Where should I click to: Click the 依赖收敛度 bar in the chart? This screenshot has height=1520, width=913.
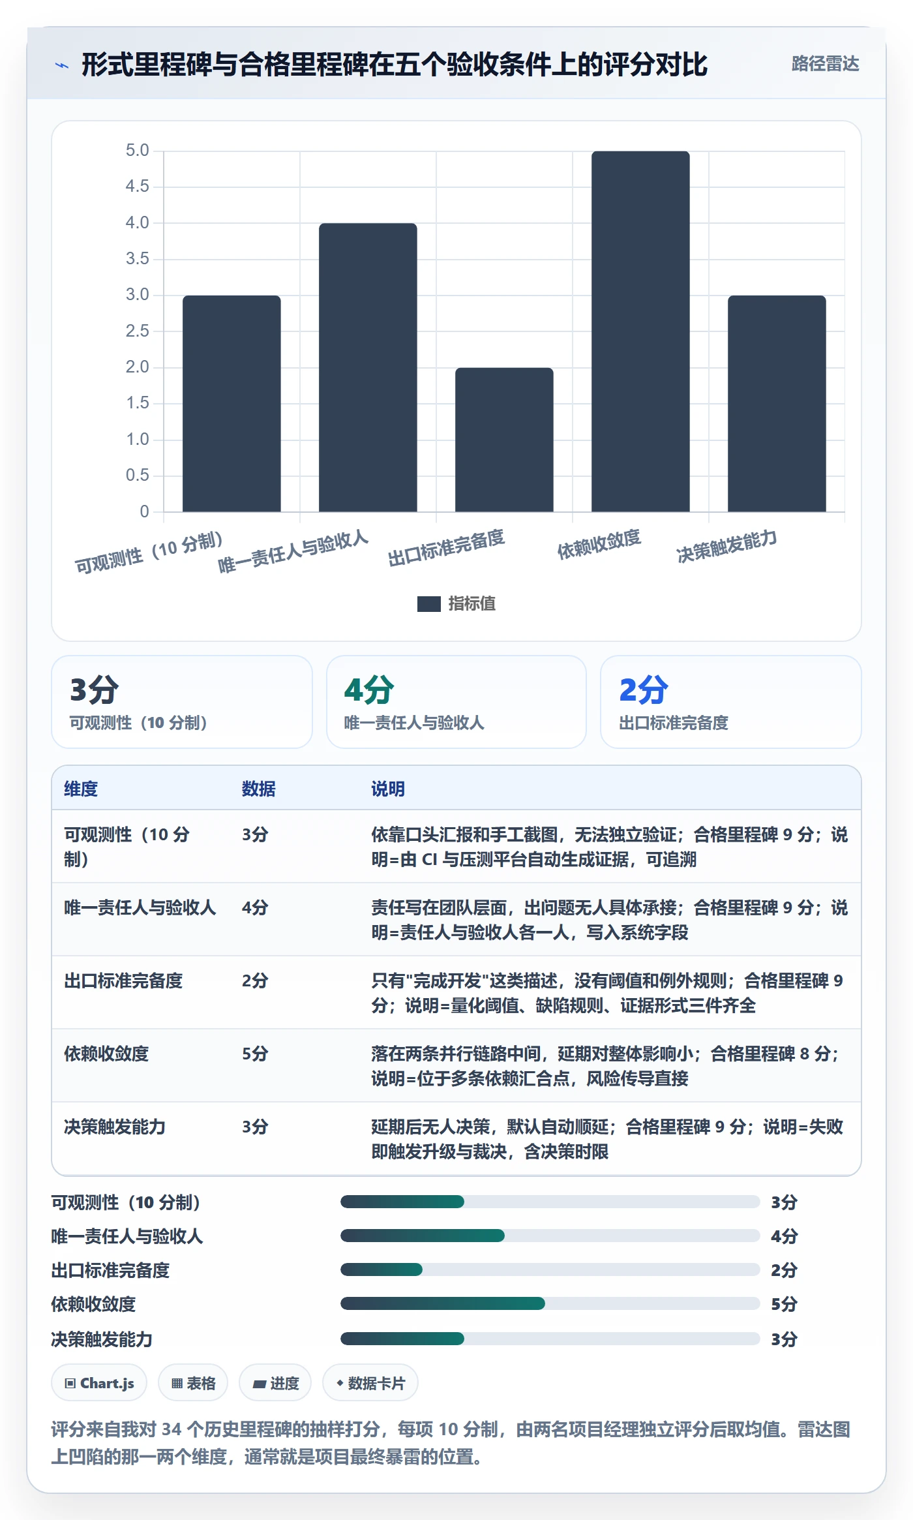coord(640,331)
